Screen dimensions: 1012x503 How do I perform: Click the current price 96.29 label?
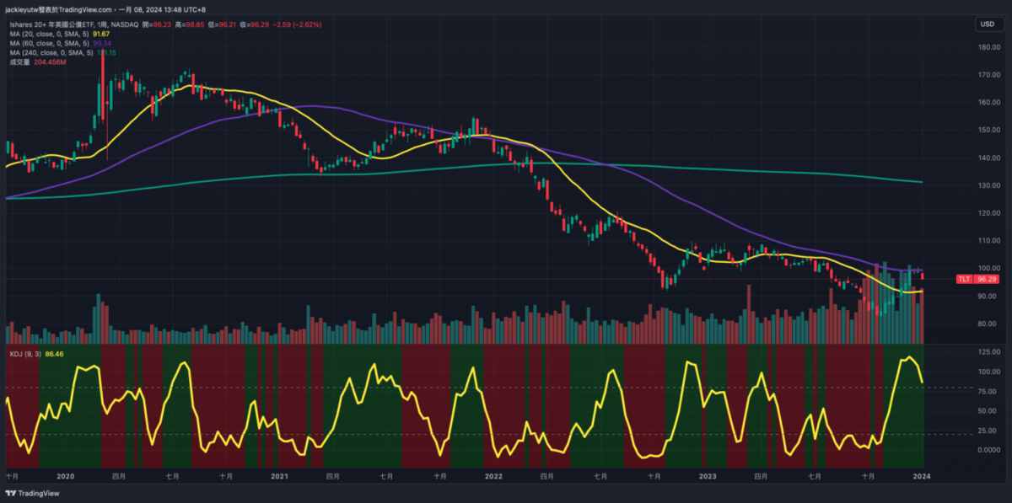coord(988,279)
